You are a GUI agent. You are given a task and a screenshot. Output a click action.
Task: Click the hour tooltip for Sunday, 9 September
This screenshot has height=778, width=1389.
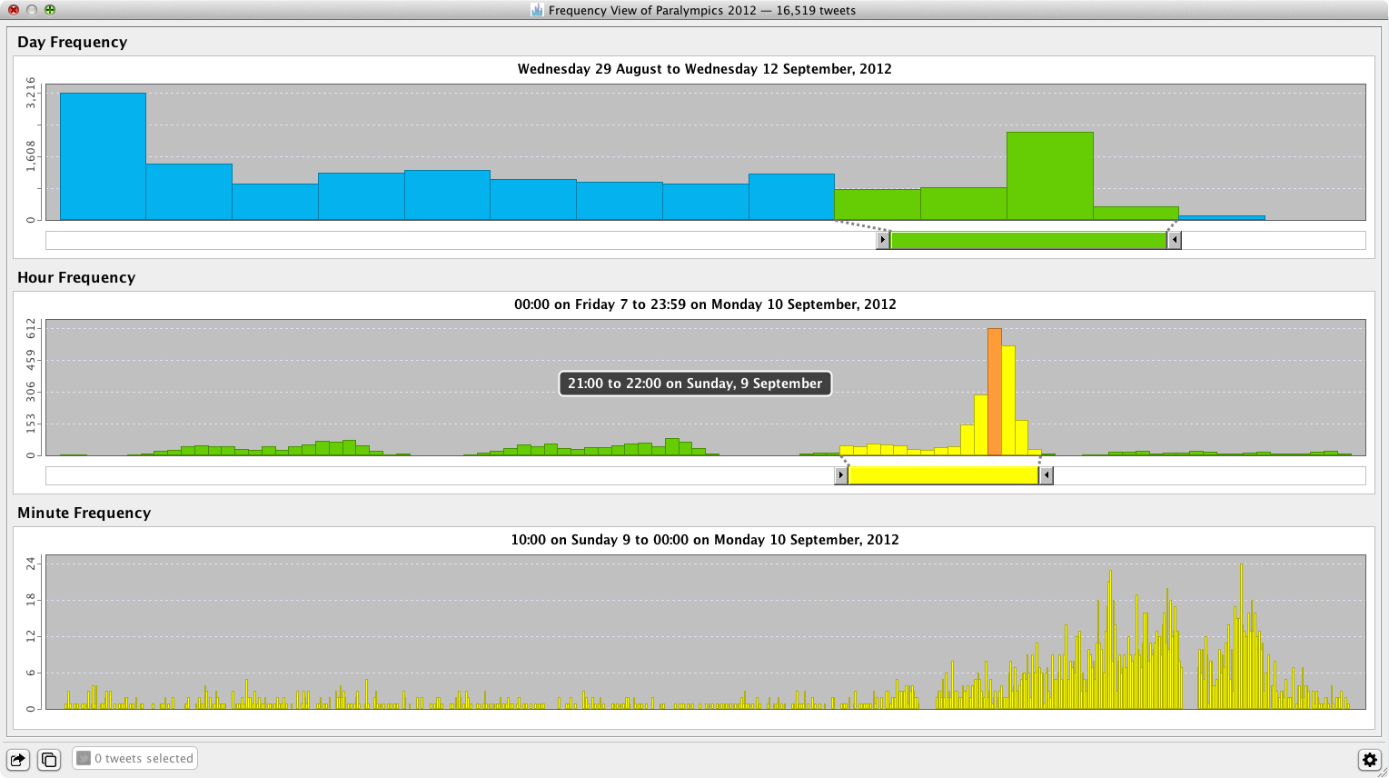coord(695,384)
